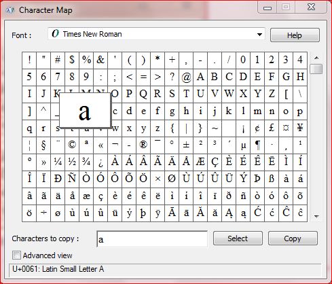Select the Ç capital c-cedilla character
Screen dimensions: 332x284
(x=215, y=162)
